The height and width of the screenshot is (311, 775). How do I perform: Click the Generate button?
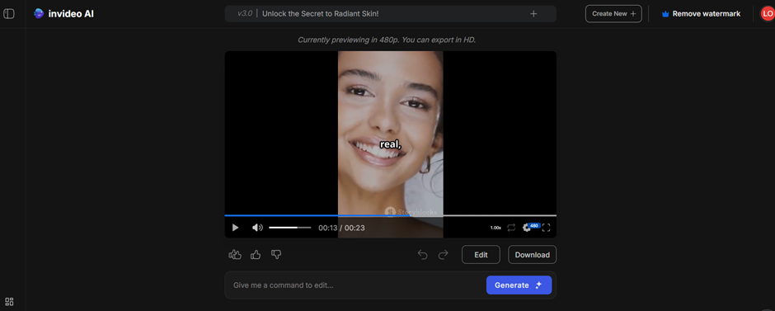519,285
